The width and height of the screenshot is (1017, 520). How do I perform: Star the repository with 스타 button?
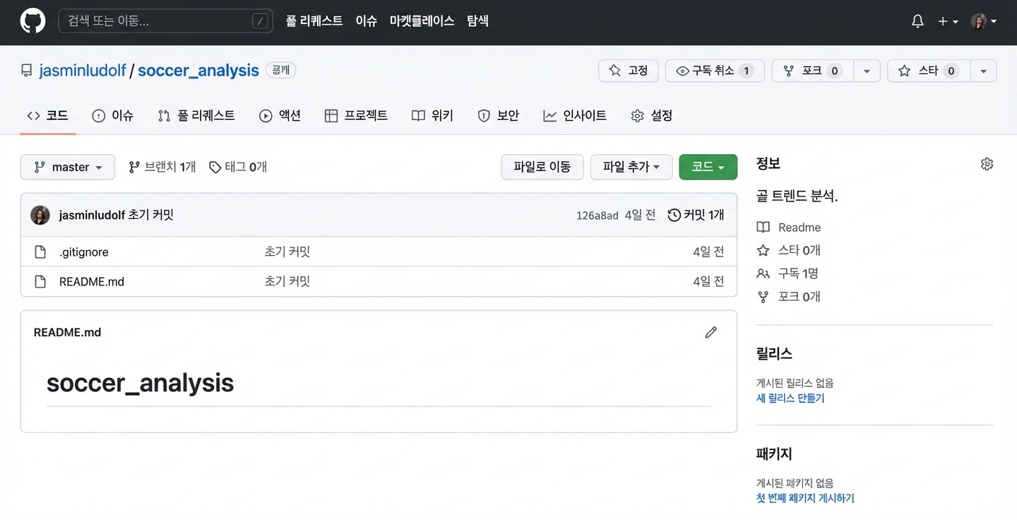point(929,71)
